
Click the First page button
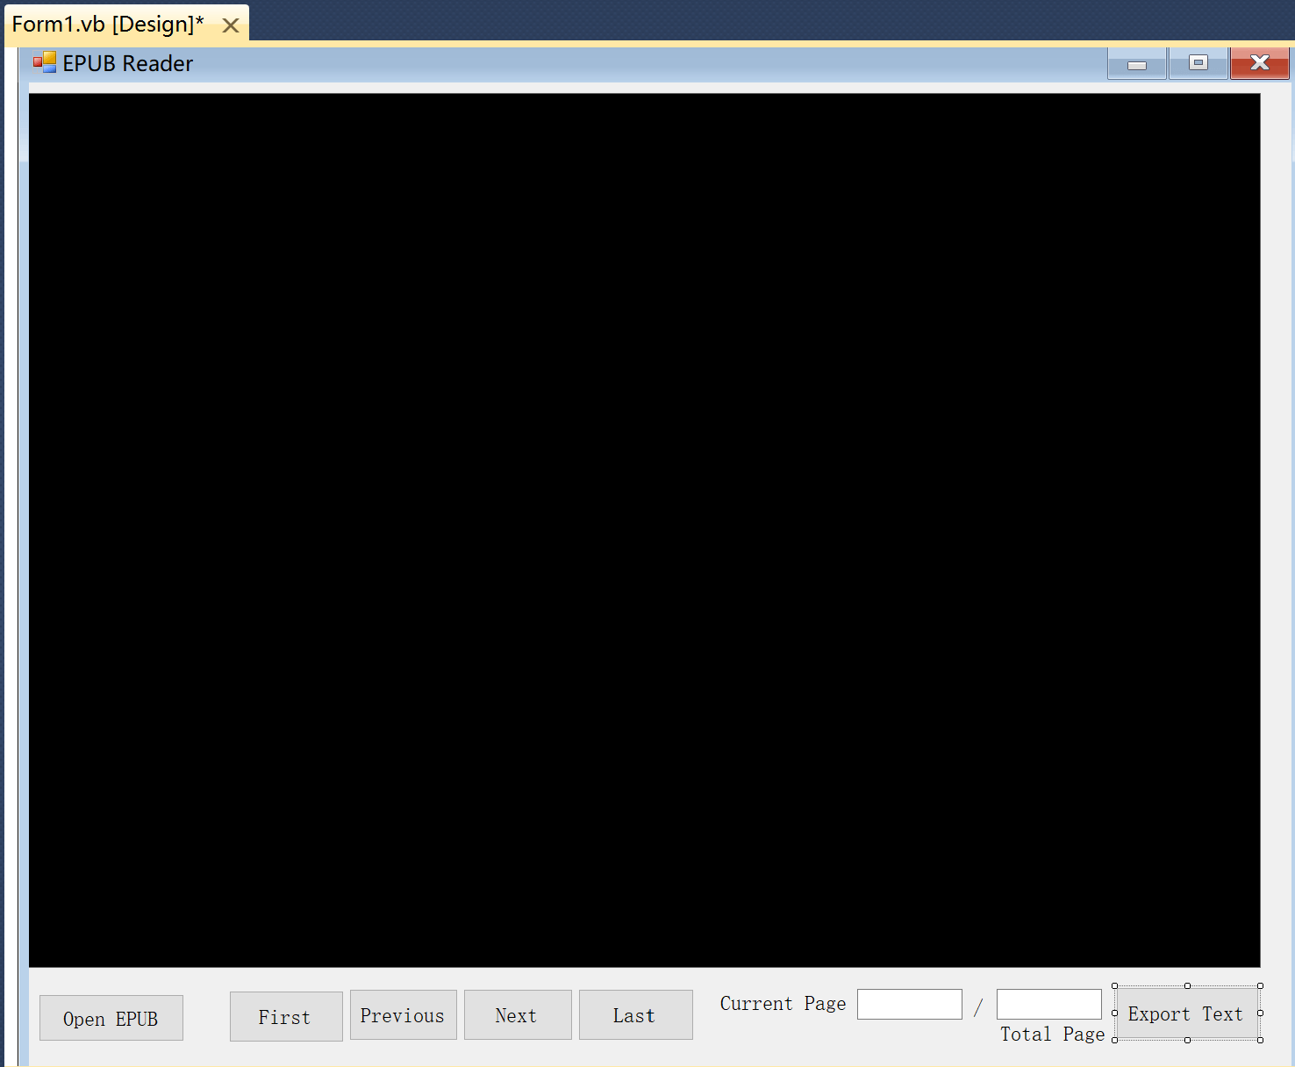coord(286,1017)
